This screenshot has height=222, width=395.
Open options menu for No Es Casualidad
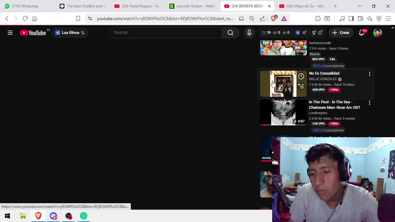coord(369,74)
